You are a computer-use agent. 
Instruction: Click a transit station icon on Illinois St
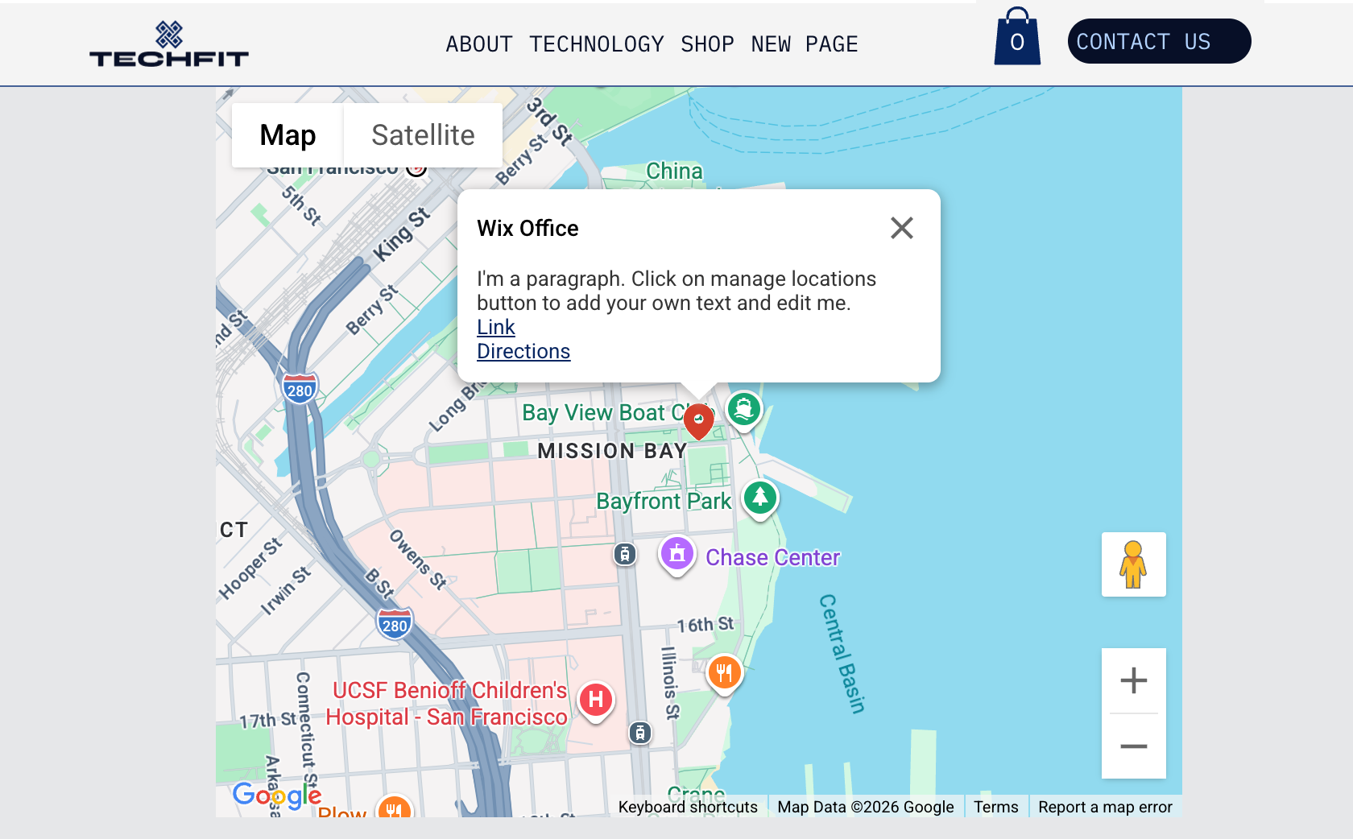click(x=641, y=734)
